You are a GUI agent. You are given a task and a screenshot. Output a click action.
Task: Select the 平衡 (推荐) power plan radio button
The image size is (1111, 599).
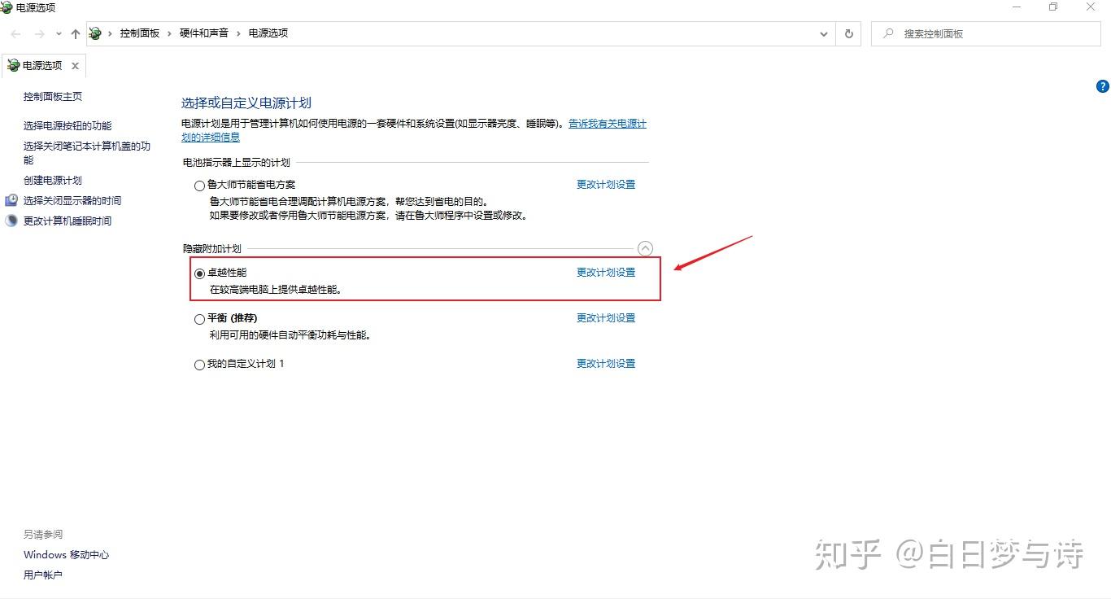tap(199, 319)
